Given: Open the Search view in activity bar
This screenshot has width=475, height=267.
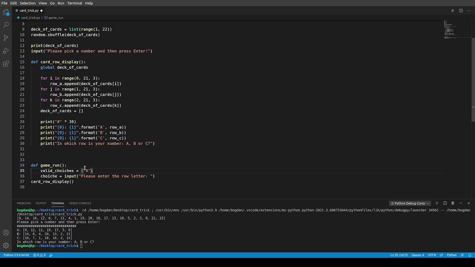Looking at the screenshot, I should tap(6, 25).
